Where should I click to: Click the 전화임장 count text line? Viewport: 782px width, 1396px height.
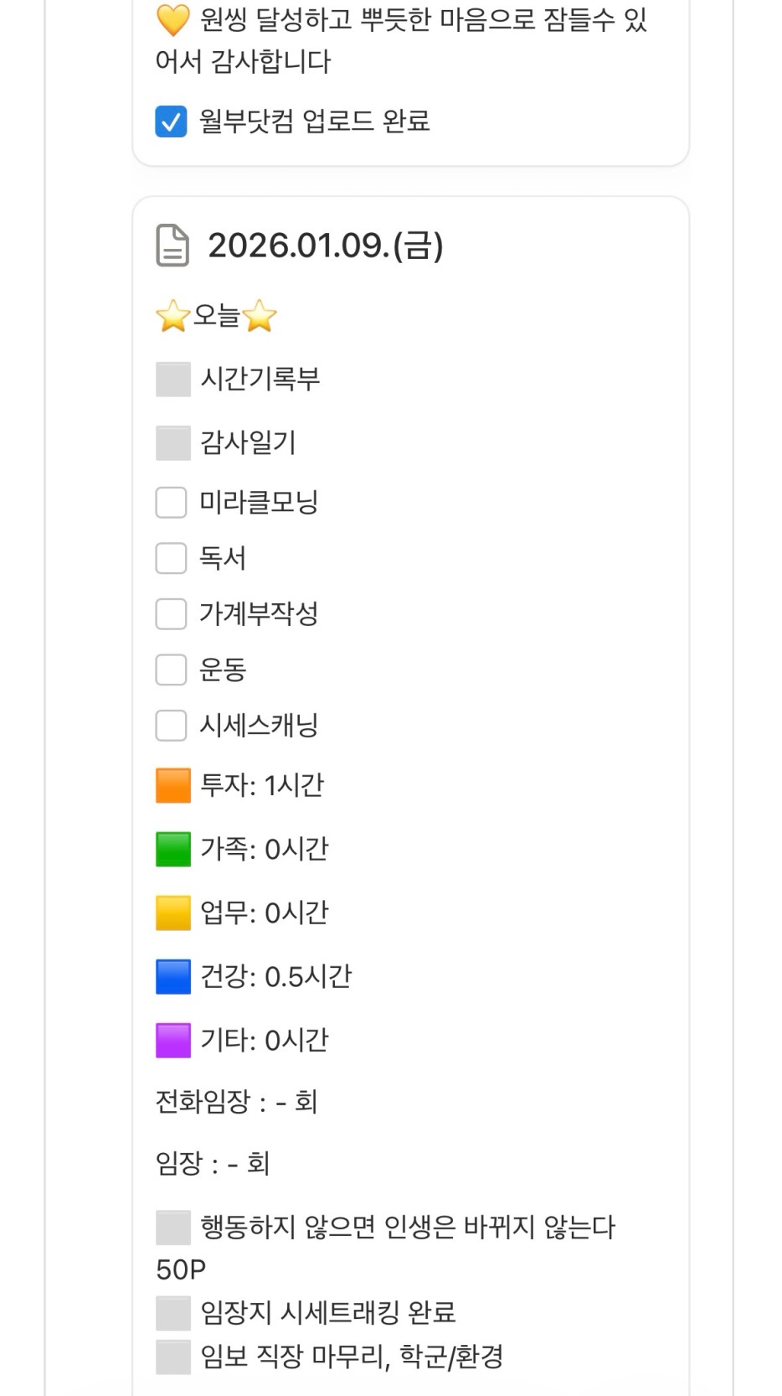237,1101
